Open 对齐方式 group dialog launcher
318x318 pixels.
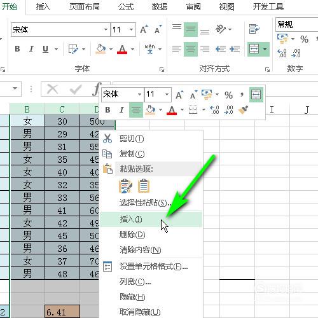[x=267, y=69]
